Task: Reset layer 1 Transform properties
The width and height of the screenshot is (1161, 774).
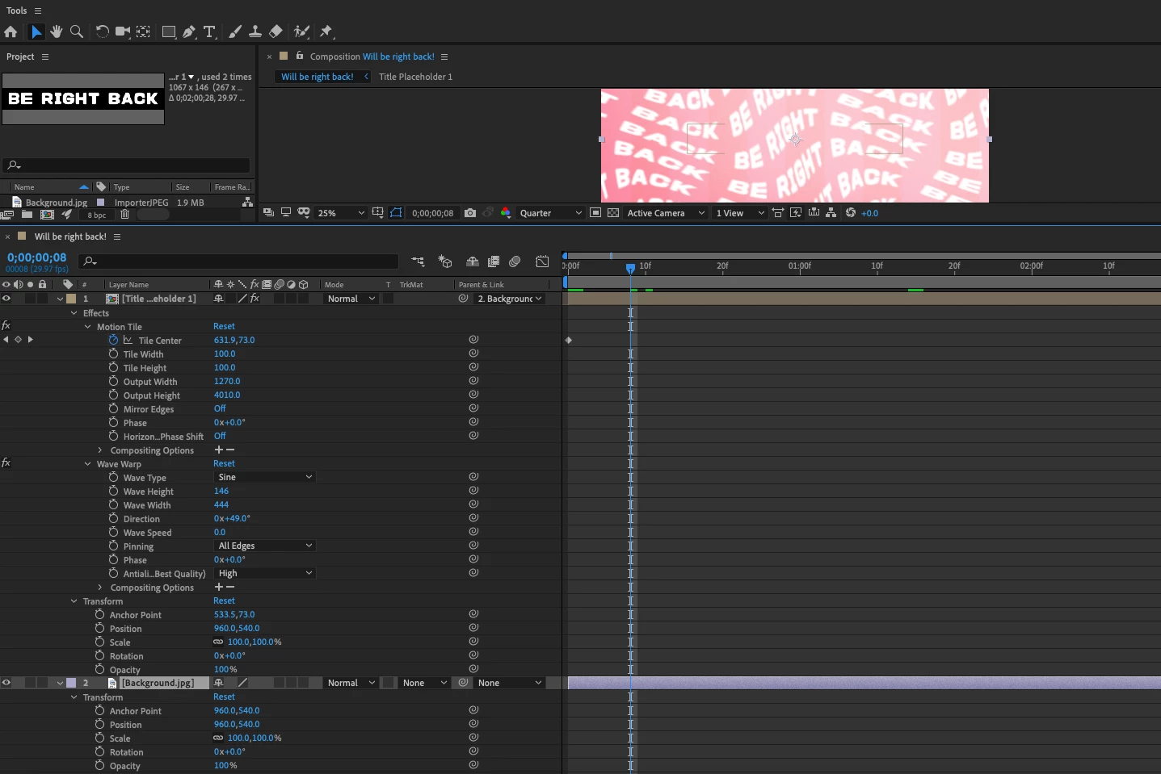Action: click(224, 600)
